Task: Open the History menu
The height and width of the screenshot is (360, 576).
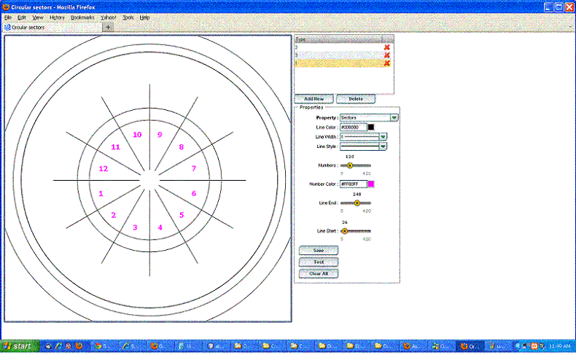Action: (x=58, y=17)
